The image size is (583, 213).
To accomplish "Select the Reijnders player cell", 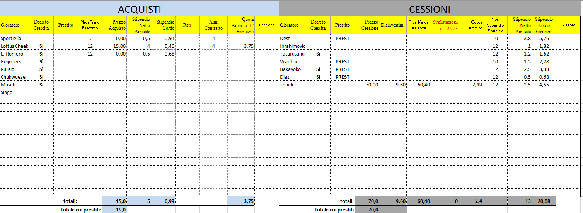I will [x=15, y=62].
